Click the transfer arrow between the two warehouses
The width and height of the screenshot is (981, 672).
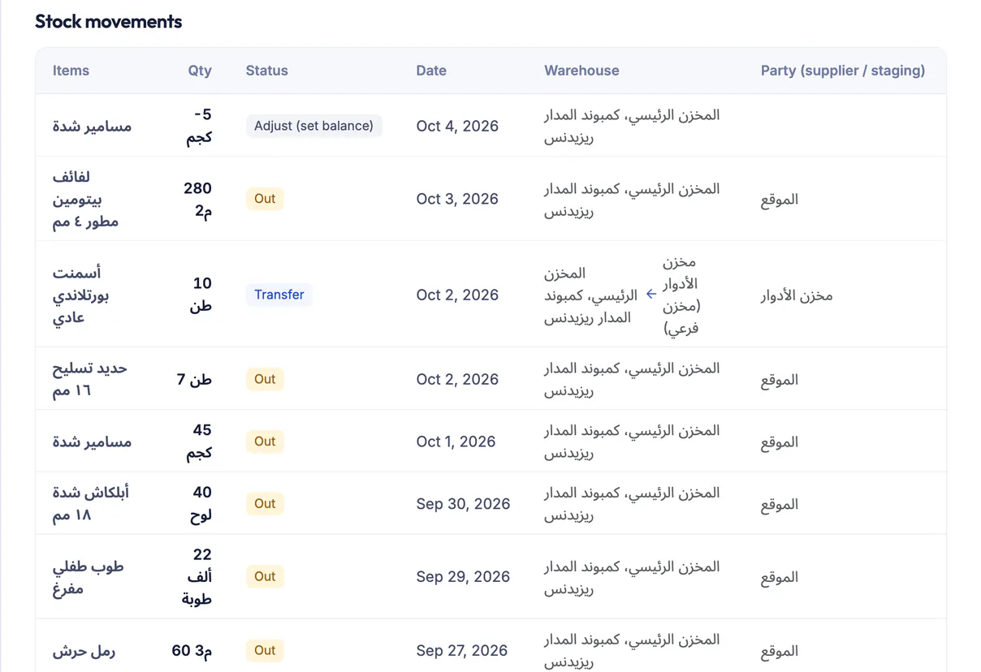pos(650,295)
